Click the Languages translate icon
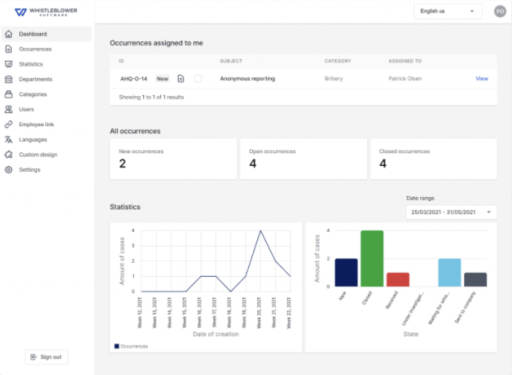 8,139
